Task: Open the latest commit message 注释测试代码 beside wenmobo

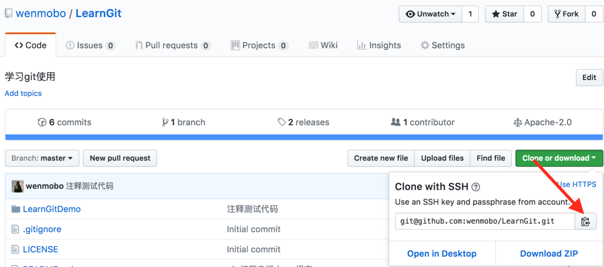Action: 90,186
